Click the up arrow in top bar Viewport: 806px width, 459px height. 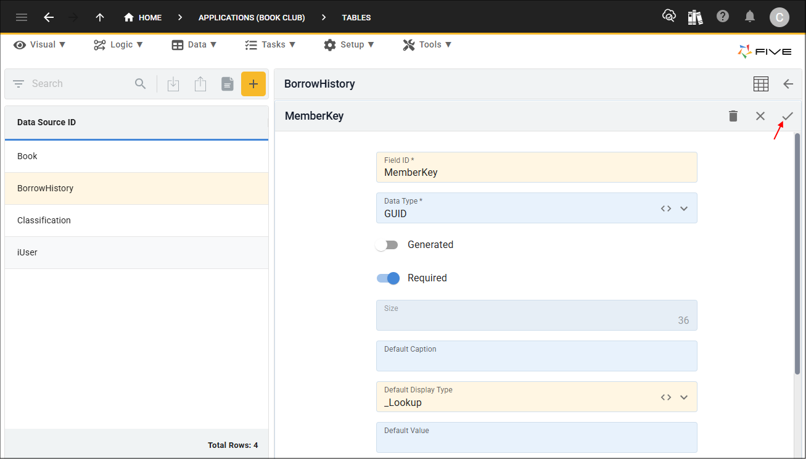(x=100, y=17)
